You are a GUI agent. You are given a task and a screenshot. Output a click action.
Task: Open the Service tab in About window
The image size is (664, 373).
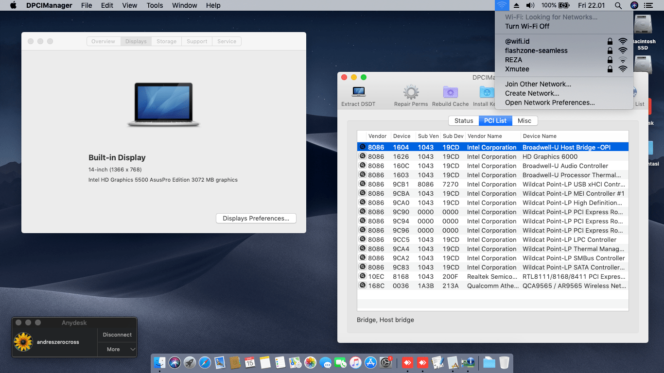[x=227, y=41]
